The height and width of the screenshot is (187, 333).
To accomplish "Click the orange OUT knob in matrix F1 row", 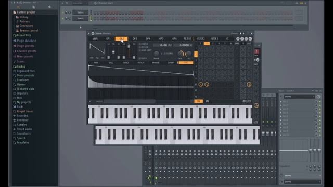I will (249, 84).
